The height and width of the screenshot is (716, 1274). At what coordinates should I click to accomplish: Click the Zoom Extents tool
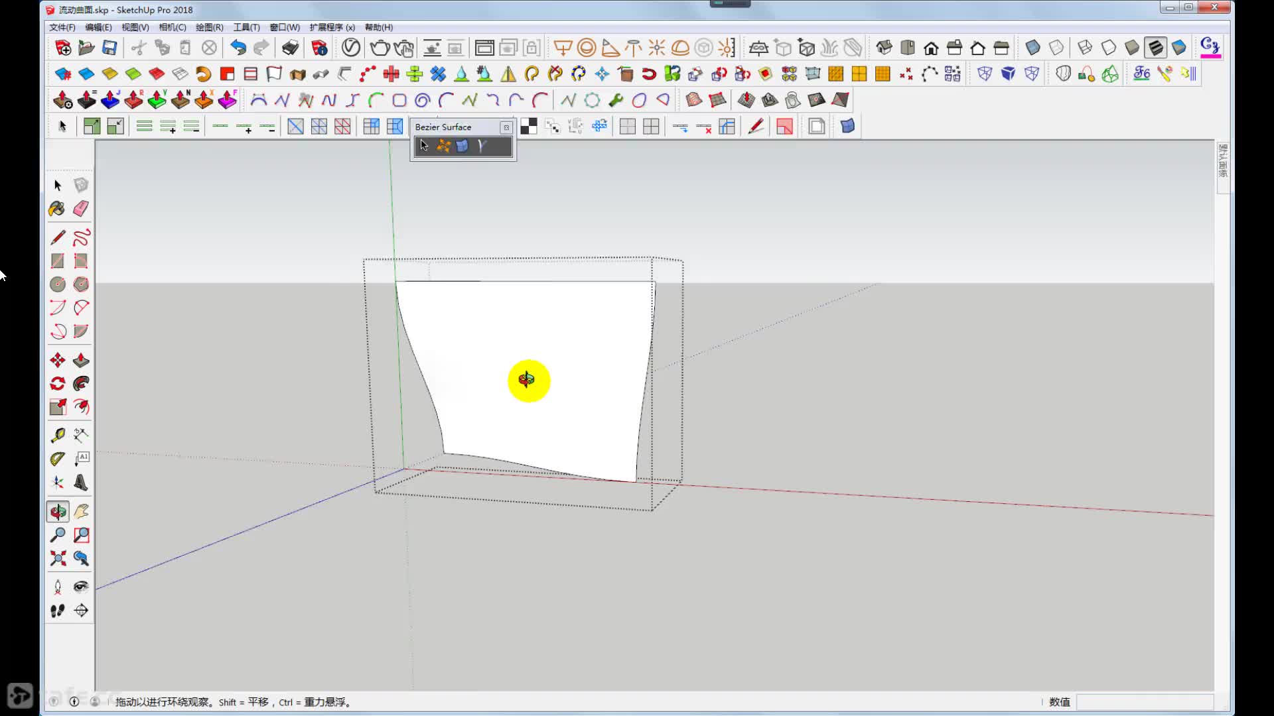(x=57, y=558)
